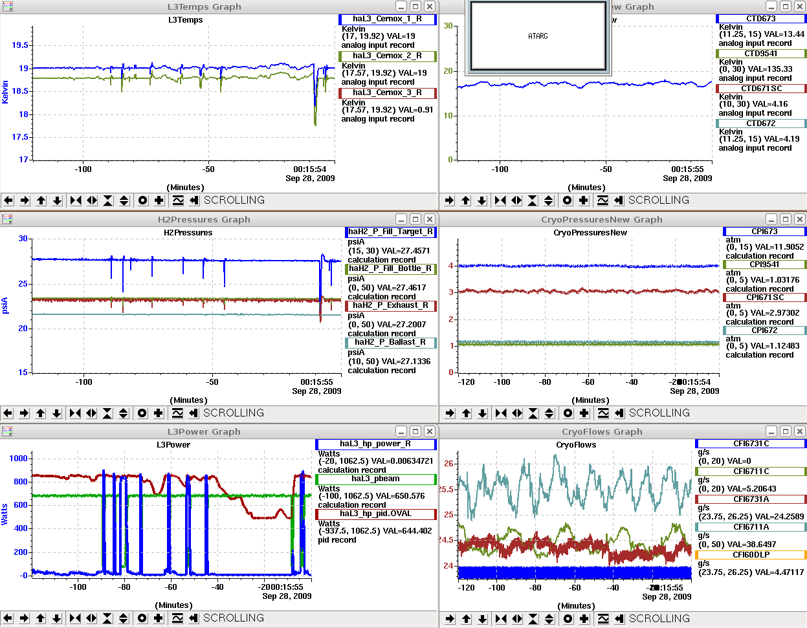Select the haH2_P_Ballast_R legend entry

click(391, 343)
